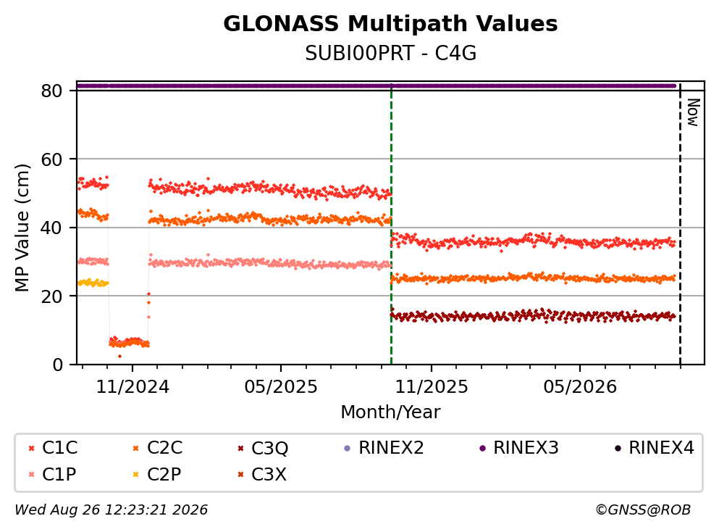Viewport: 719px width, 532px height.
Task: Click the purple RINEX3 band at top
Action: click(x=376, y=86)
